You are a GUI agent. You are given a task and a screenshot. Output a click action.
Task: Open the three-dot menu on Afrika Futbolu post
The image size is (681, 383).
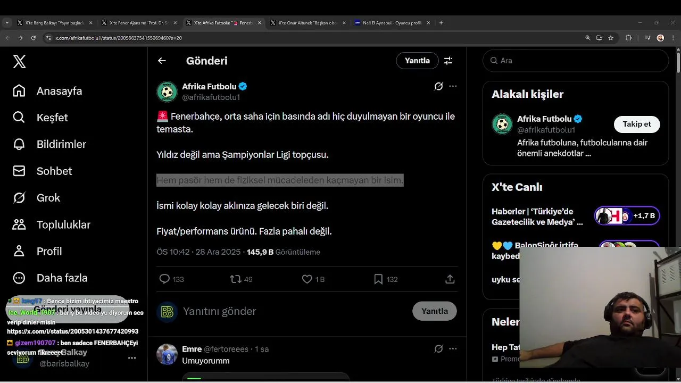(x=453, y=86)
